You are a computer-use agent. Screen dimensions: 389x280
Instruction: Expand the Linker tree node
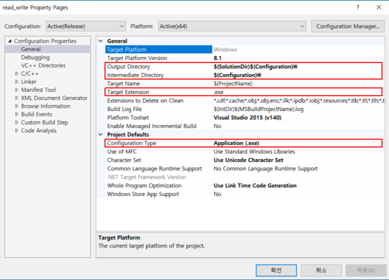(x=17, y=82)
